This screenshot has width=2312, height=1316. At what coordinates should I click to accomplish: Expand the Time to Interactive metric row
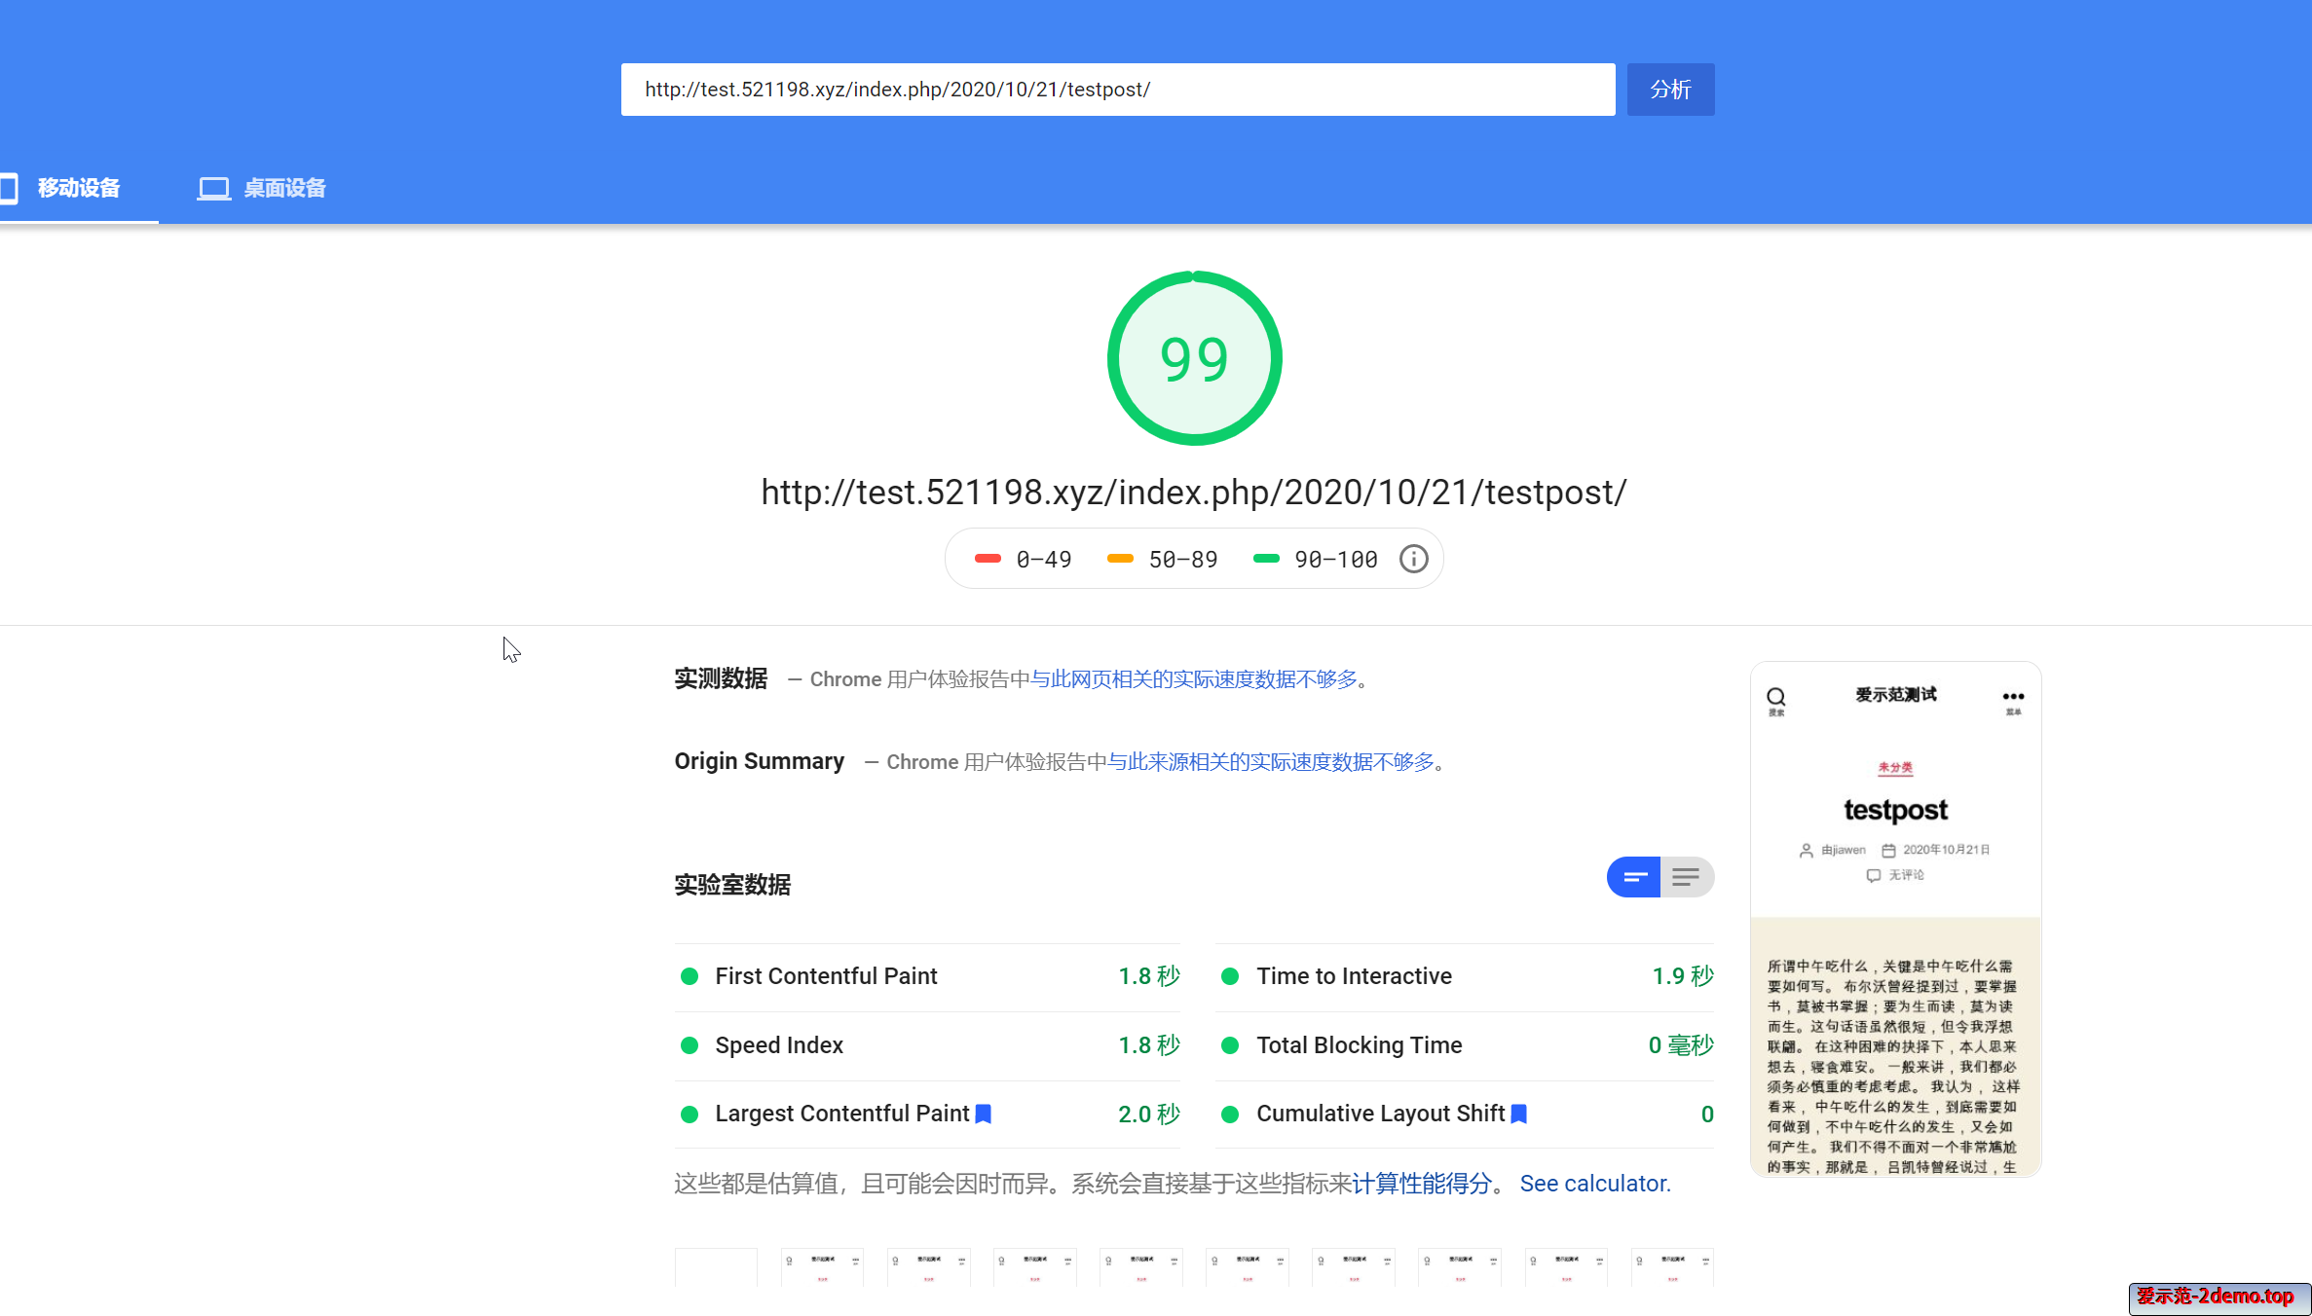click(1354, 976)
